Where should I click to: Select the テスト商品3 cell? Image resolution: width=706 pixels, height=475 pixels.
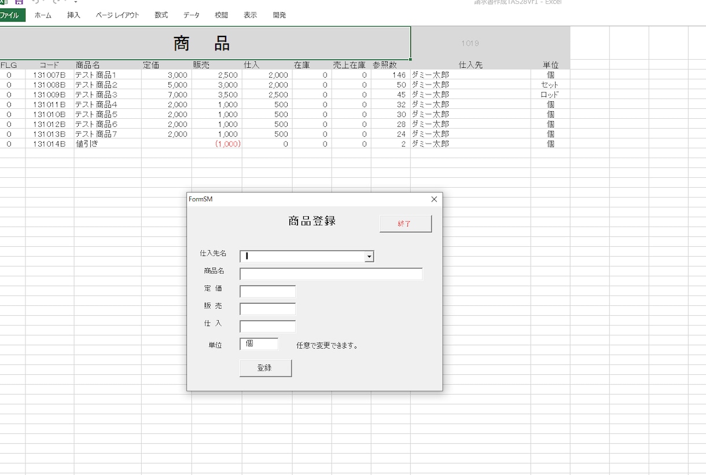(x=108, y=94)
